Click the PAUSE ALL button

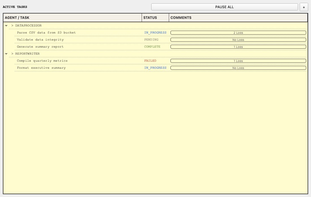pyautogui.click(x=224, y=7)
